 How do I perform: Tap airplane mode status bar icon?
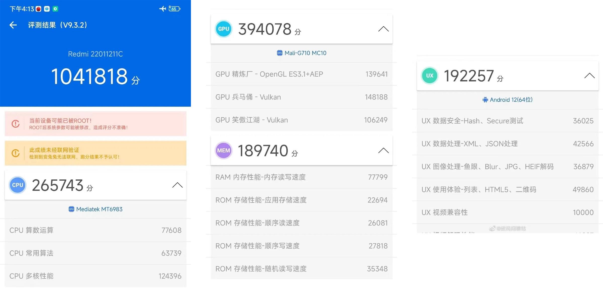pyautogui.click(x=162, y=9)
